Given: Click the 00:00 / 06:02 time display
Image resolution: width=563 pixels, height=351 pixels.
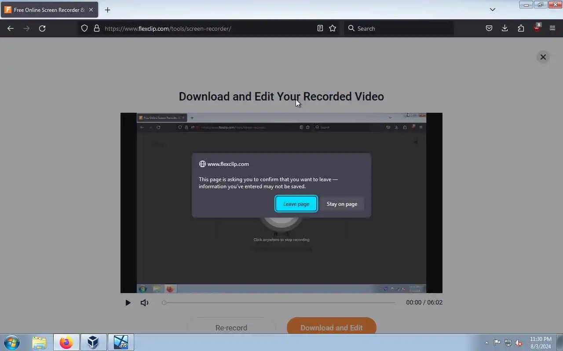Looking at the screenshot, I should (x=424, y=303).
